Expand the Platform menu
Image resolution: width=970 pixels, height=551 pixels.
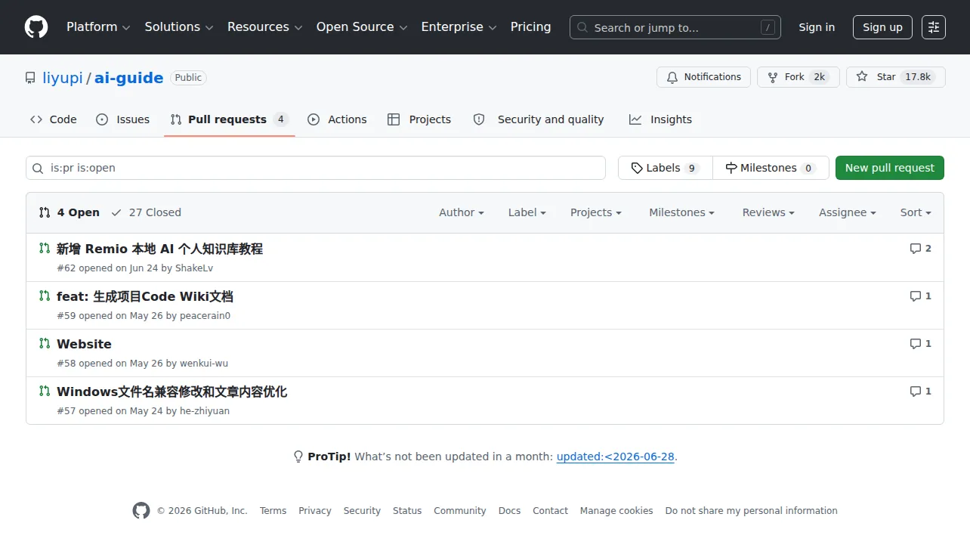pyautogui.click(x=98, y=27)
